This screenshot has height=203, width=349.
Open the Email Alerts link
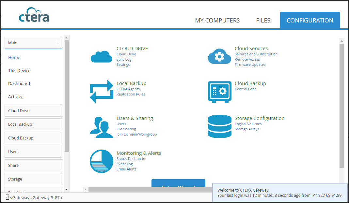pos(126,169)
